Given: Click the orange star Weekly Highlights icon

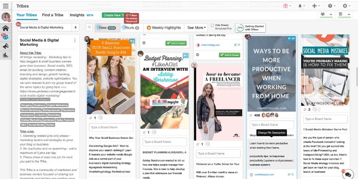Looking at the screenshot, I should [x=149, y=28].
